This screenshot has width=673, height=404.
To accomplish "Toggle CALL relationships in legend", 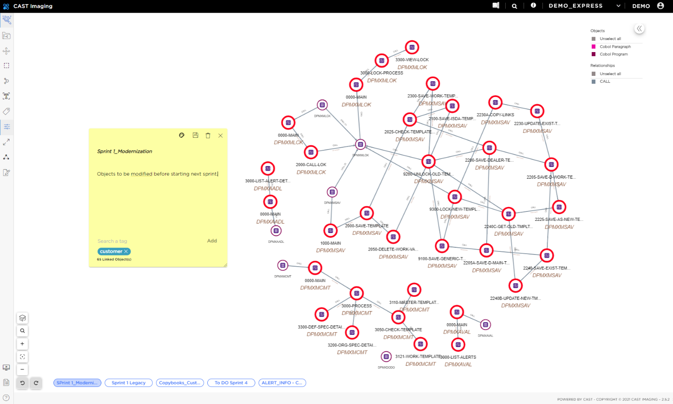I will (604, 82).
